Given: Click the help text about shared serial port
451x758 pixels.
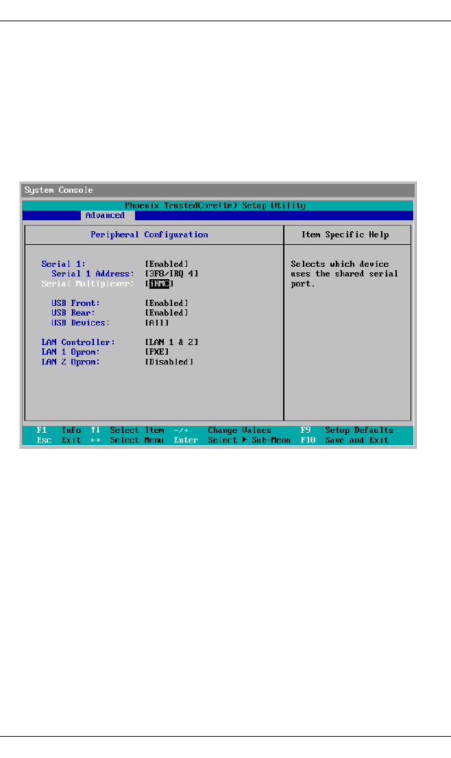Looking at the screenshot, I should coord(344,274).
